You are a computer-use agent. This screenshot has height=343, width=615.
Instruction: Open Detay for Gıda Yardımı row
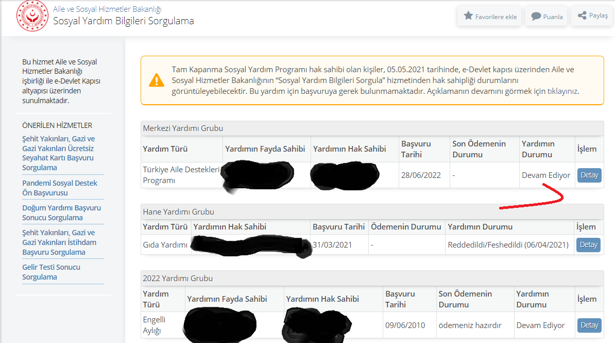point(588,244)
